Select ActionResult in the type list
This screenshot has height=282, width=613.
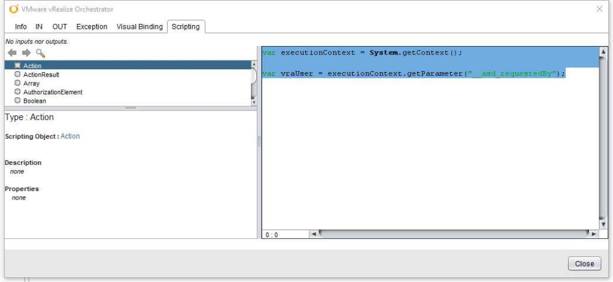click(x=128, y=74)
